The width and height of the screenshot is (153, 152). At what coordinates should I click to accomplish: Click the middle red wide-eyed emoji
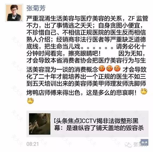coord(110,68)
